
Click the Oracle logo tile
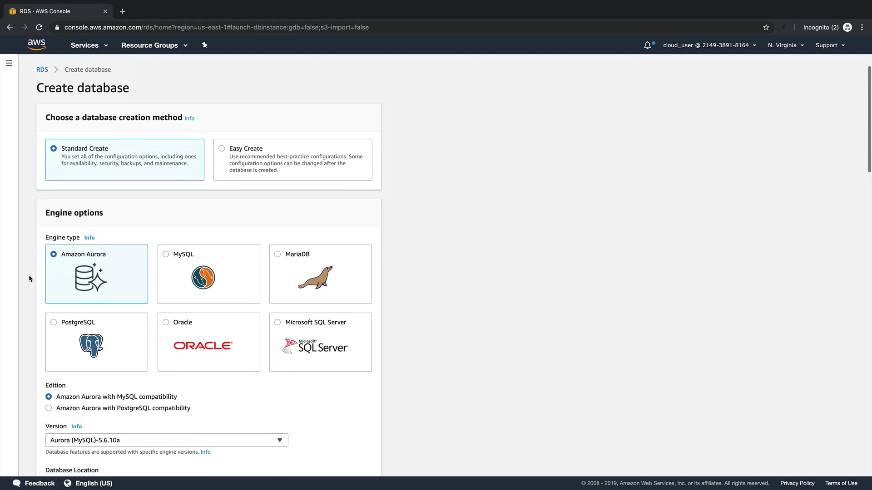click(203, 346)
